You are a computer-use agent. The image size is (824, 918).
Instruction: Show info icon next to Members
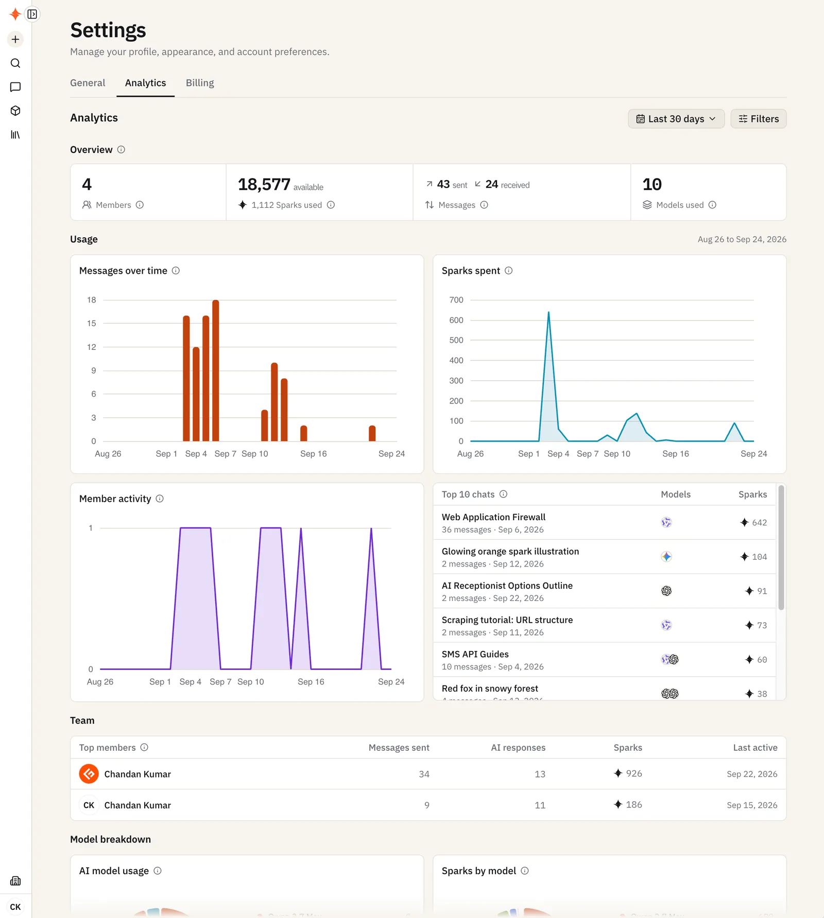click(x=140, y=205)
